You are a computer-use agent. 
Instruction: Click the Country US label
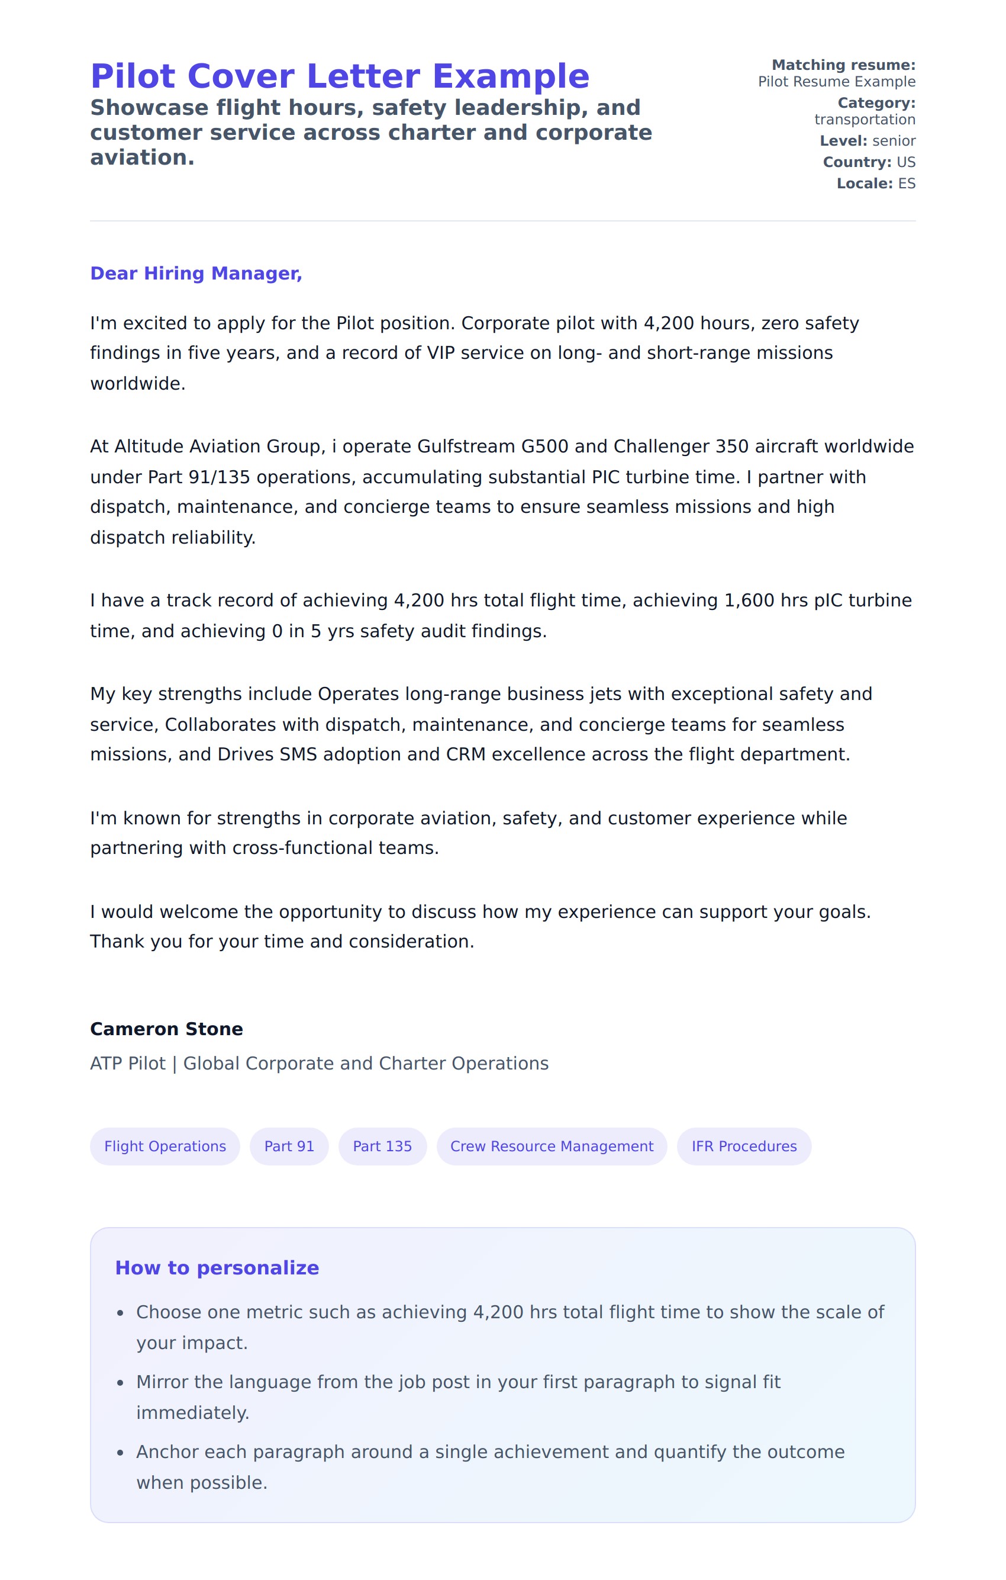pos(869,162)
